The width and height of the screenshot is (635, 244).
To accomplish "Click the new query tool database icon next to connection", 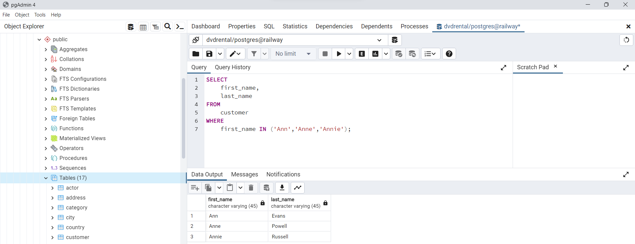I will [x=395, y=40].
